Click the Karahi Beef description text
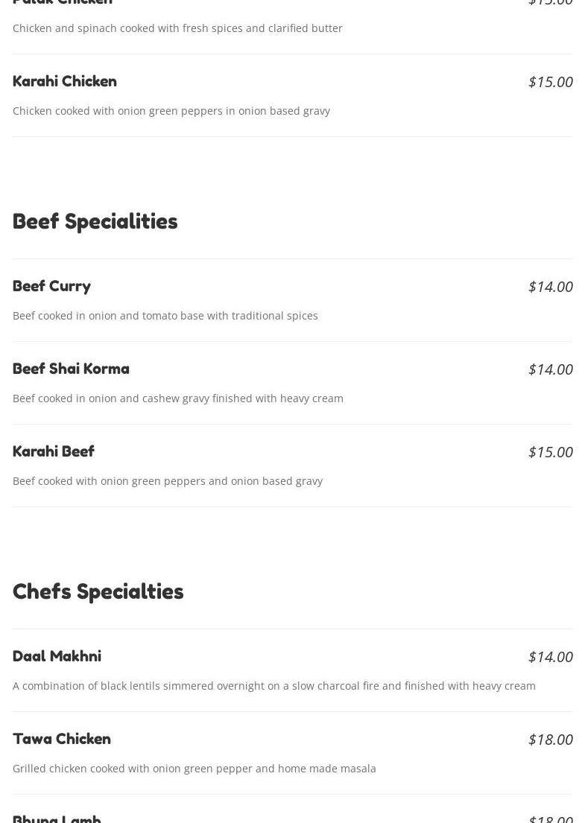The image size is (585, 823). point(168,481)
